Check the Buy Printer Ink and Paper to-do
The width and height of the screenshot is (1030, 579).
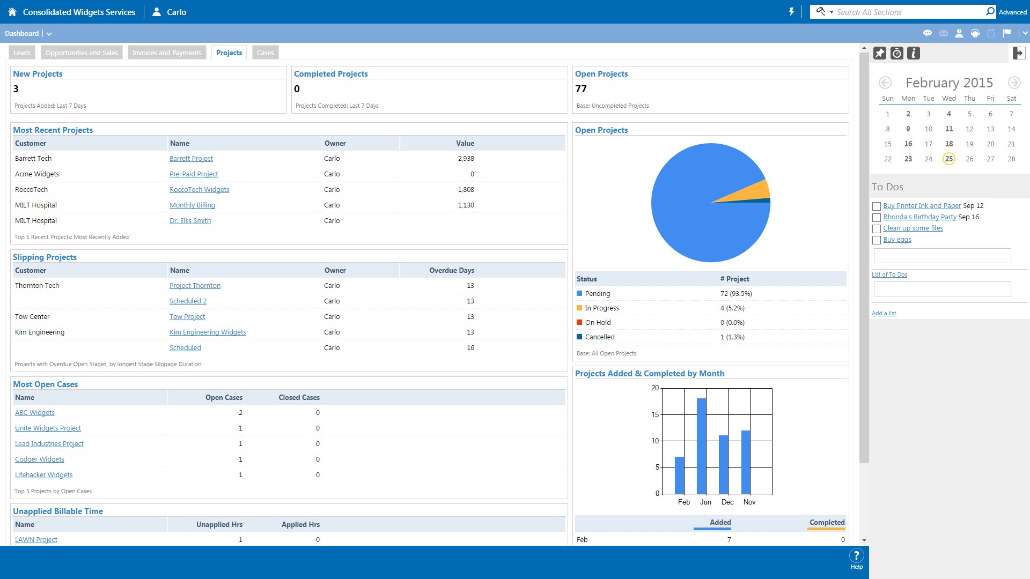tap(877, 206)
